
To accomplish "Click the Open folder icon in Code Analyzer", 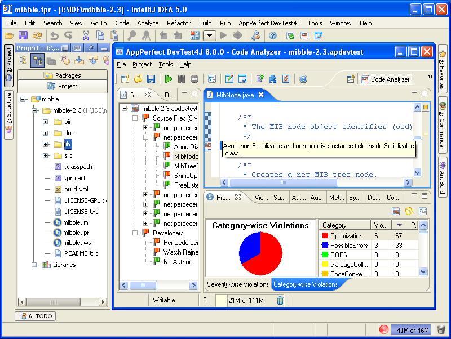I will [138, 79].
